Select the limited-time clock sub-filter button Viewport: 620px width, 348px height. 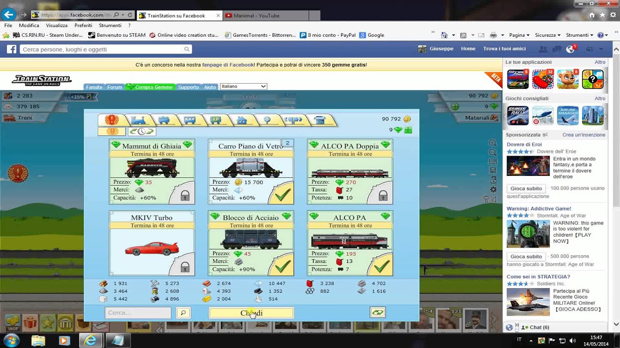(141, 131)
